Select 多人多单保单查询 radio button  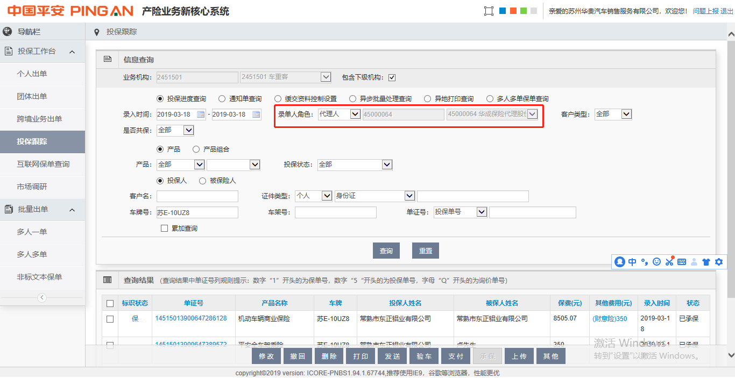tap(490, 98)
